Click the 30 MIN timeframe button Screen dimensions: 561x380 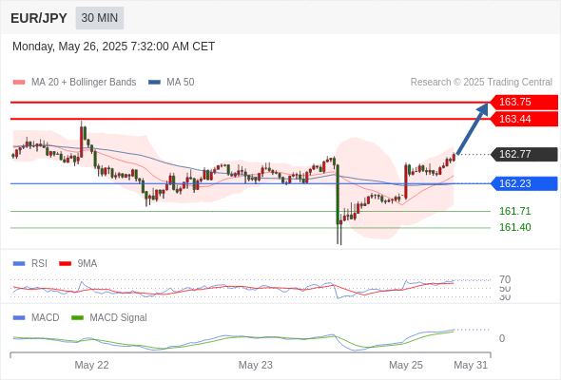click(x=100, y=18)
